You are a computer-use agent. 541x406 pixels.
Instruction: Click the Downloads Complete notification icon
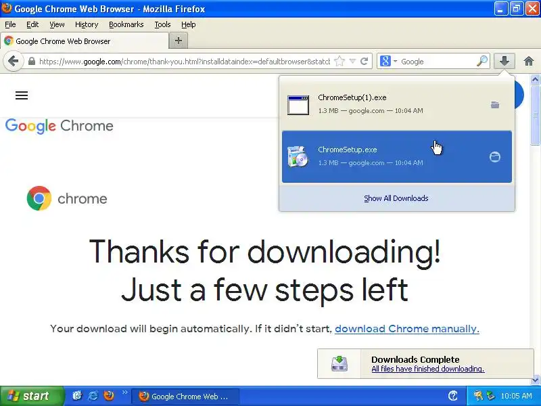(x=339, y=364)
